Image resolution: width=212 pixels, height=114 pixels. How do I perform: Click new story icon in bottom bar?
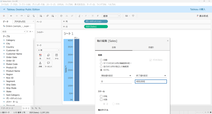click(40, 108)
